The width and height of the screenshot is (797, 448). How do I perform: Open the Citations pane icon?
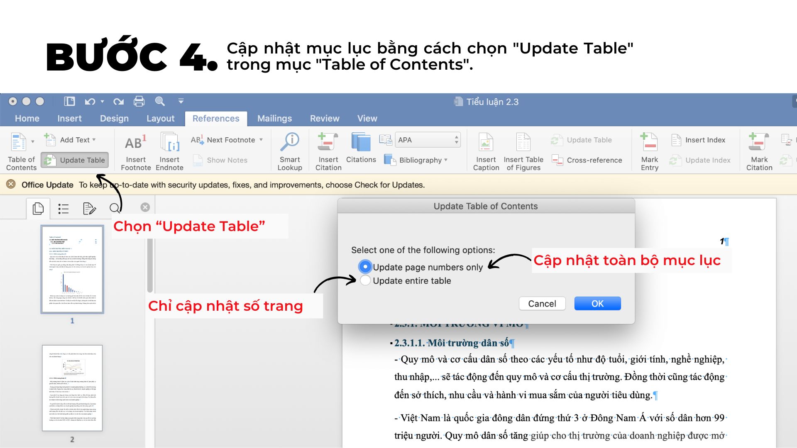tap(361, 142)
